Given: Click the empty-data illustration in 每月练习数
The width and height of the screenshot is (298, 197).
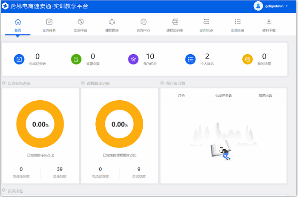Looking at the screenshot, I should [x=223, y=142].
